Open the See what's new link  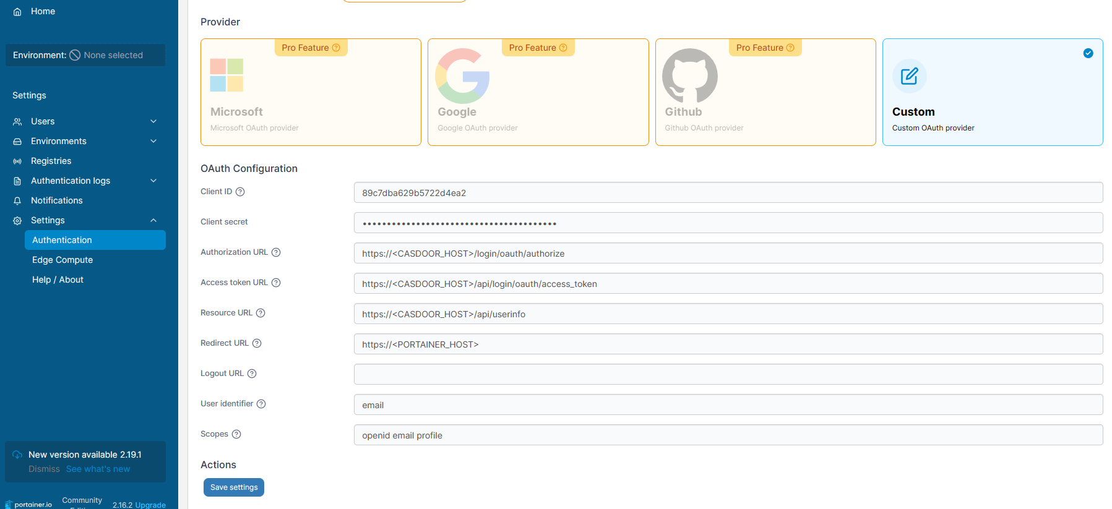point(98,469)
